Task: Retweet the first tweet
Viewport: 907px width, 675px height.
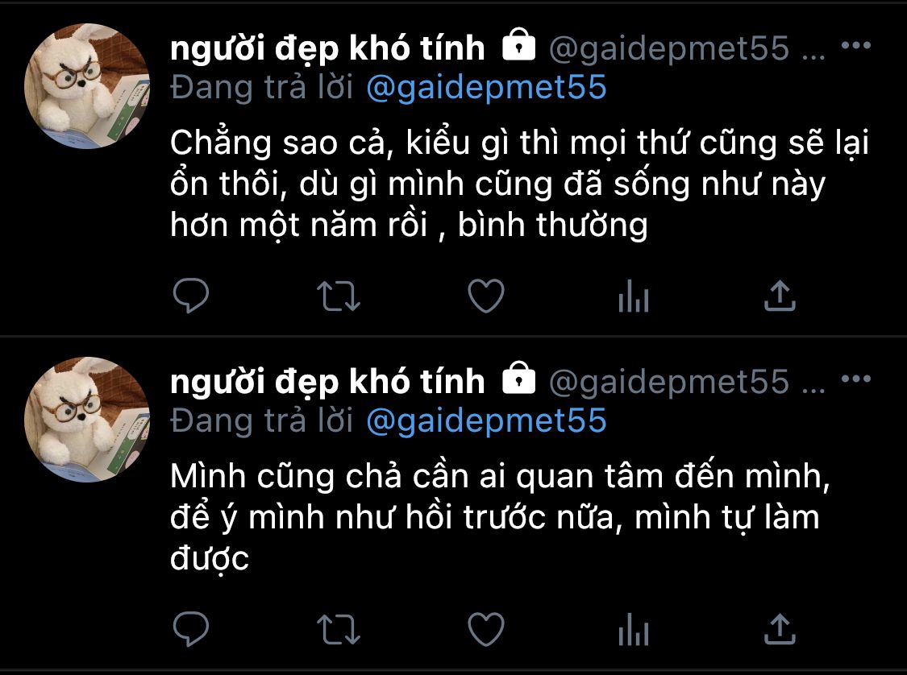Action: pyautogui.click(x=339, y=296)
